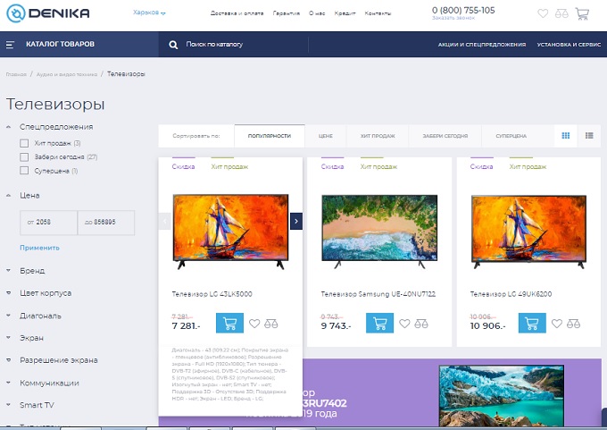Viewport: 607px width, 430px height.
Task: Open Установка и сервис link
Action: tap(569, 45)
